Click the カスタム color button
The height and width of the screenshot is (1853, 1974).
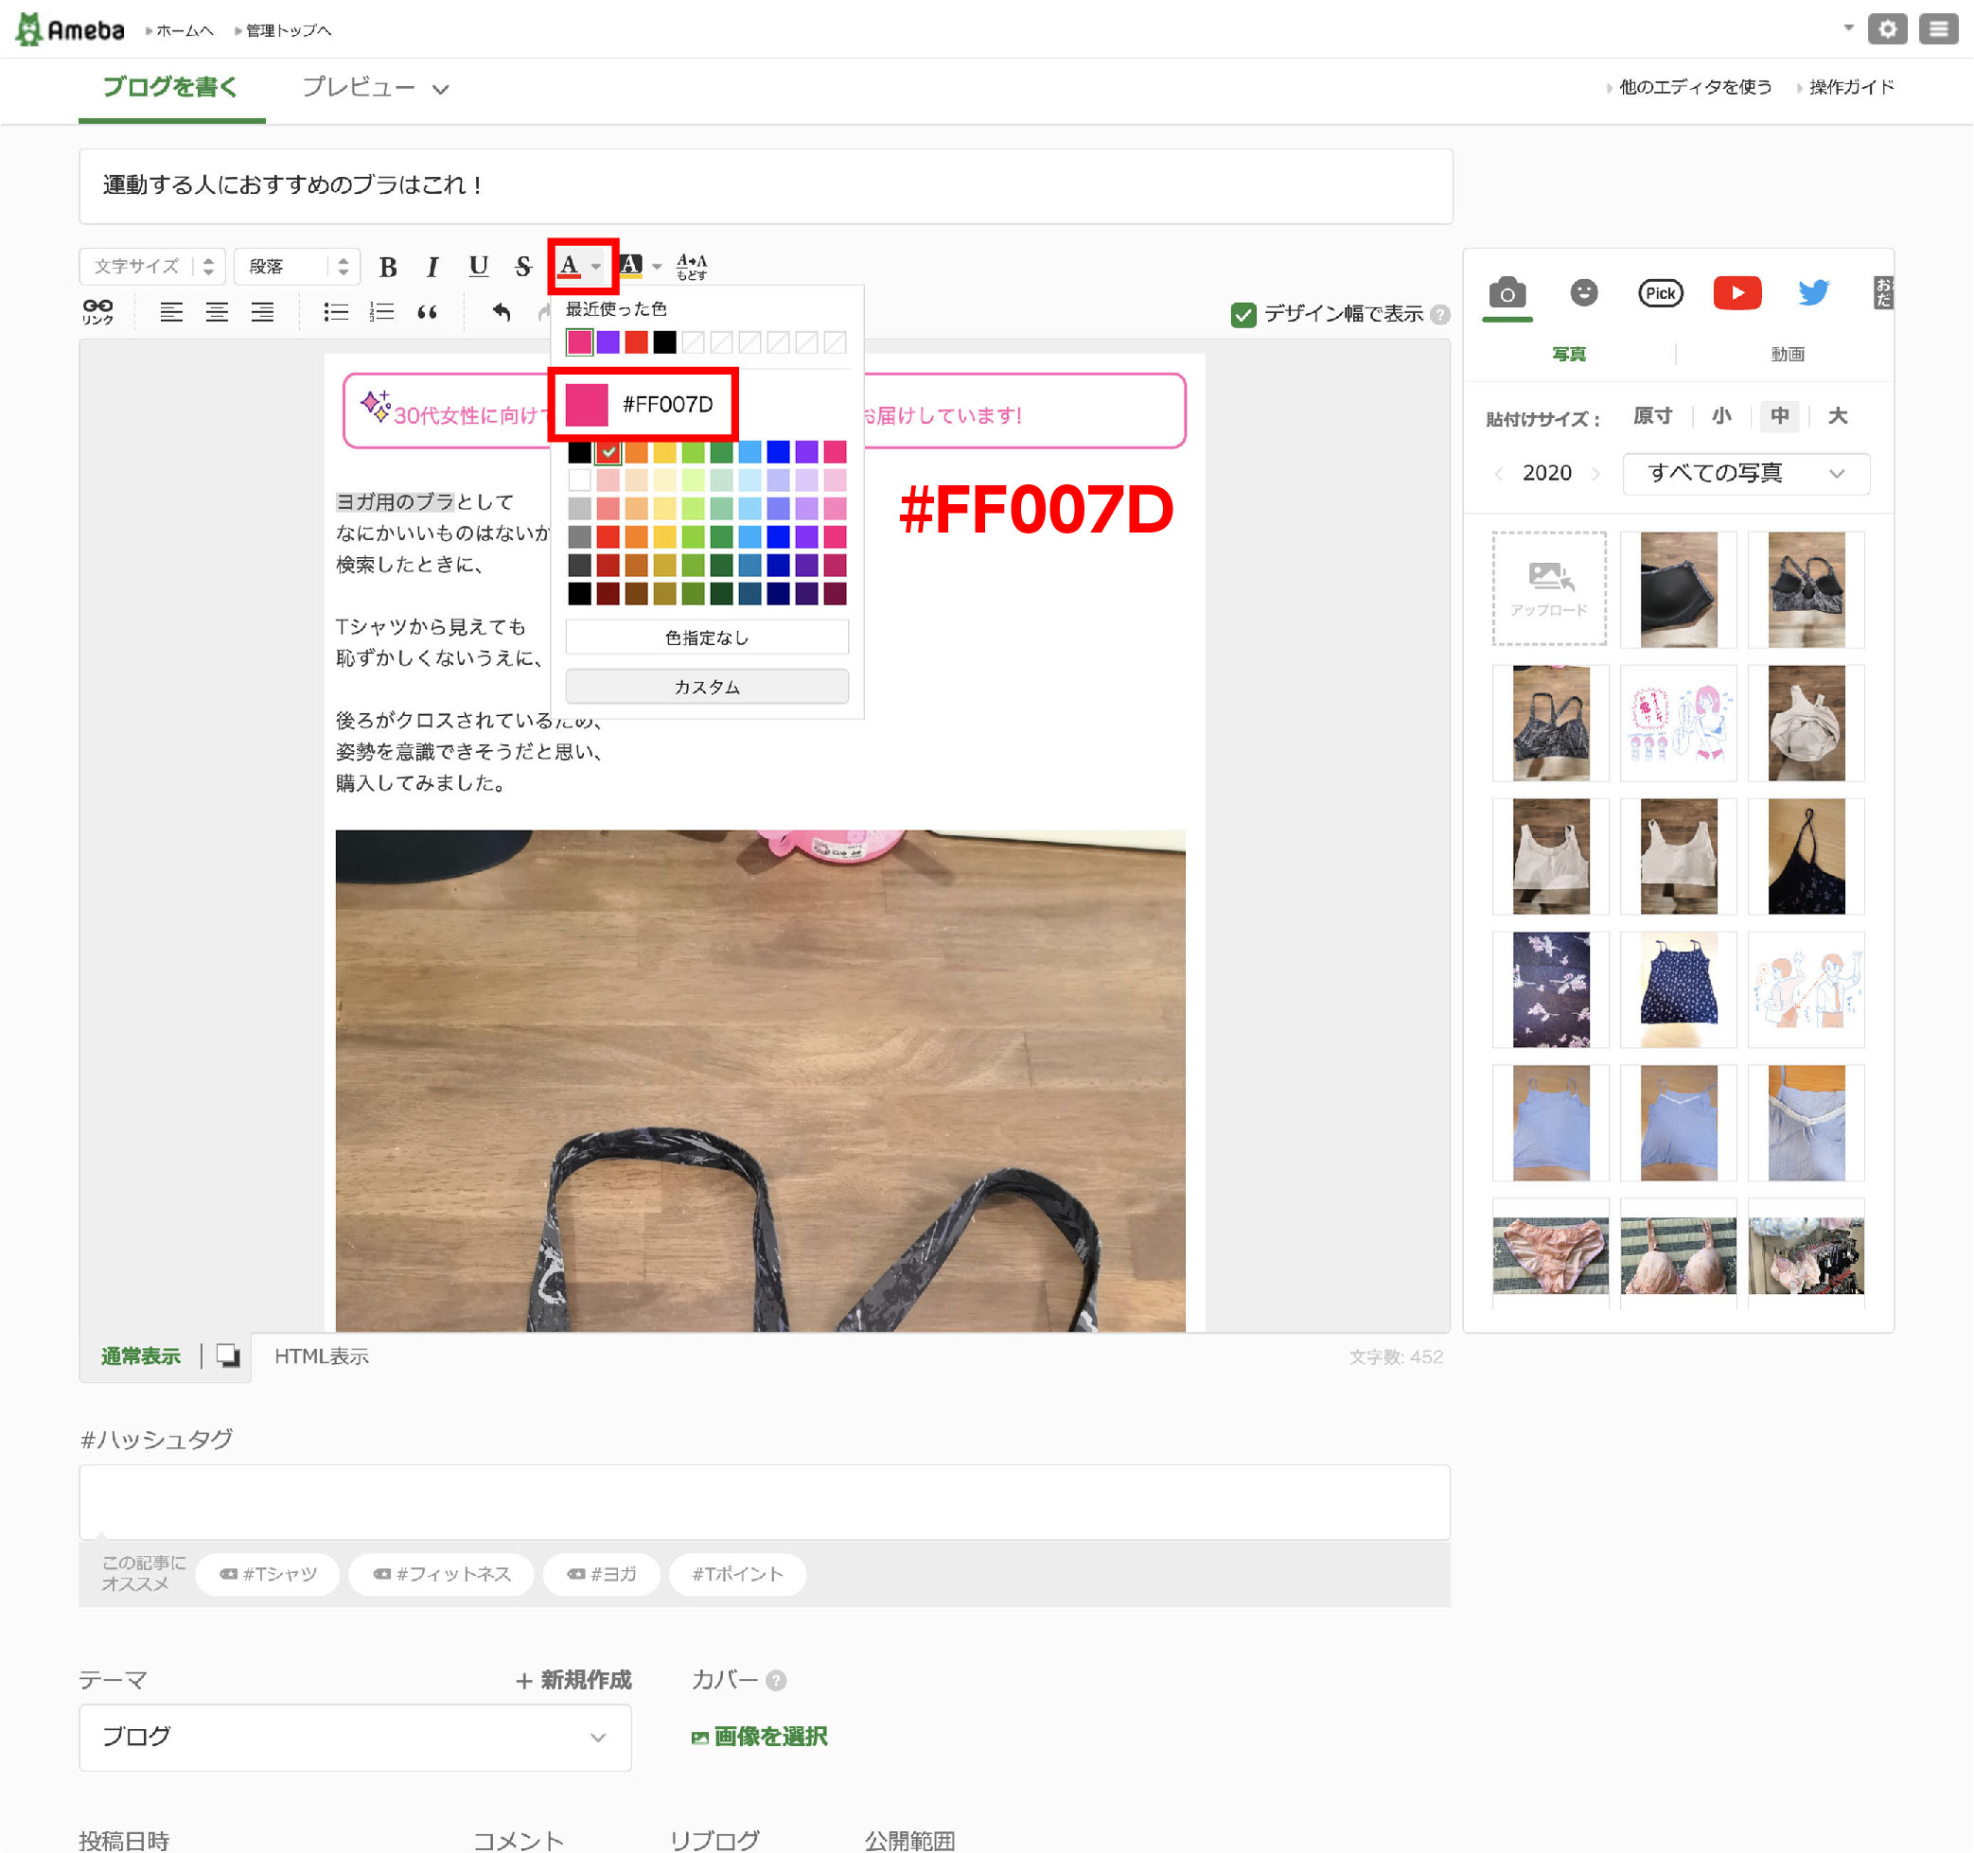point(706,687)
